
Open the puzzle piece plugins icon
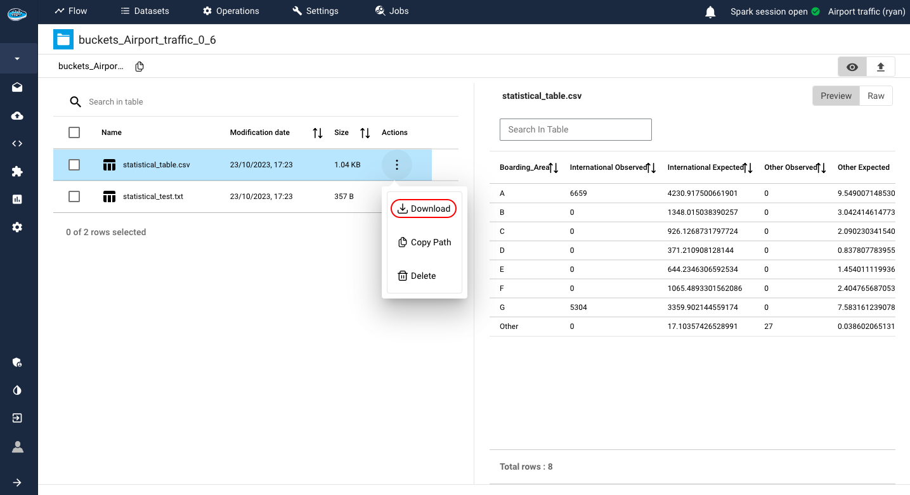(17, 171)
